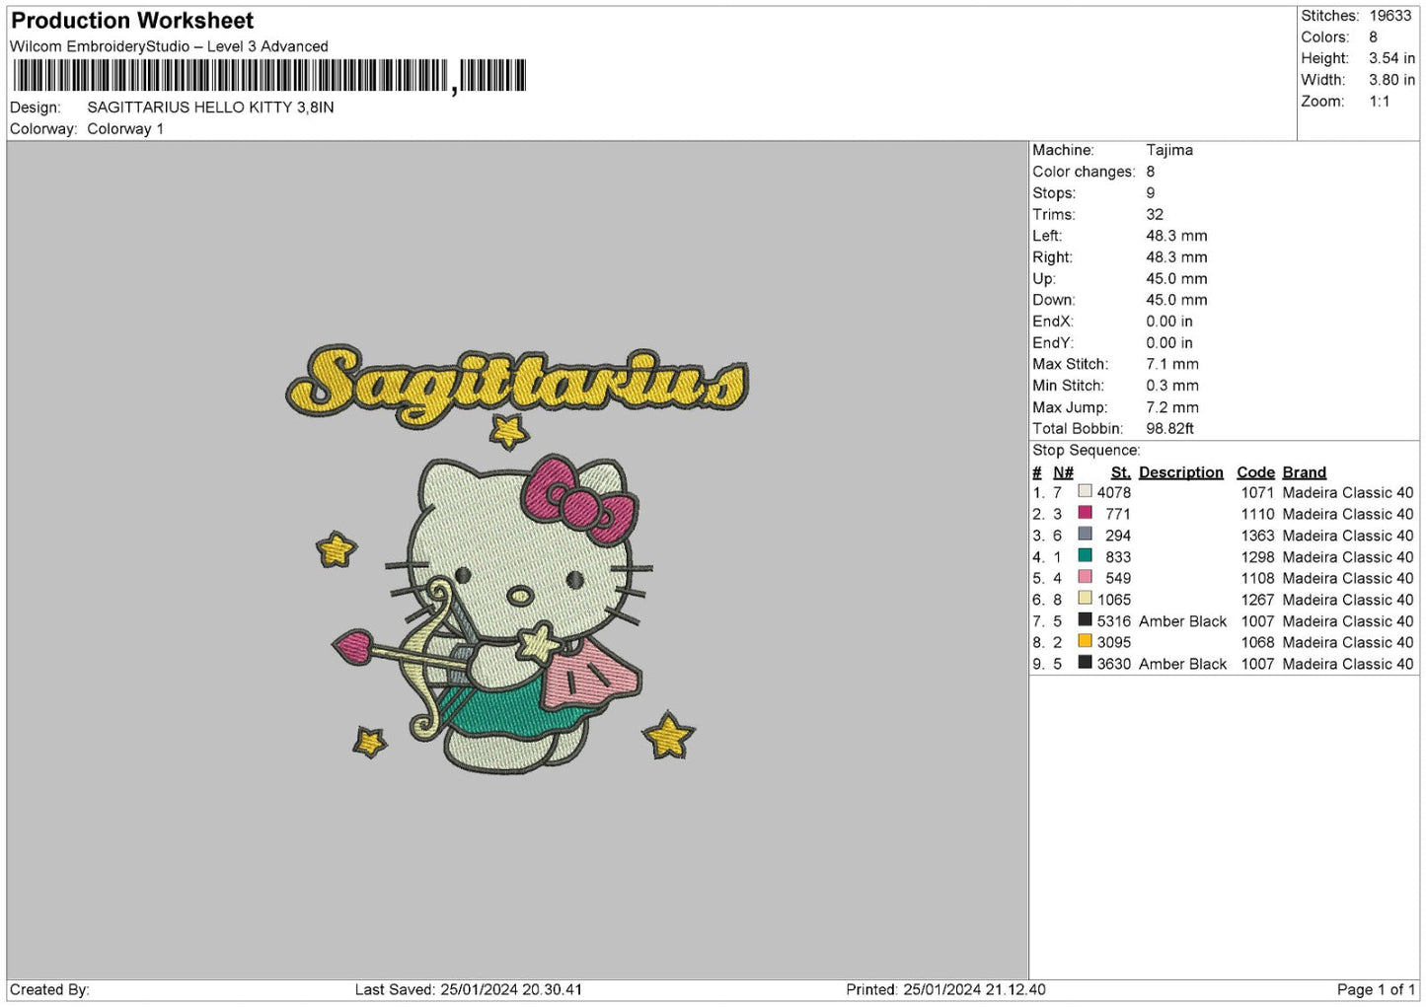The height and width of the screenshot is (1007, 1426).
Task: Click the N# column header
Action: (1063, 472)
